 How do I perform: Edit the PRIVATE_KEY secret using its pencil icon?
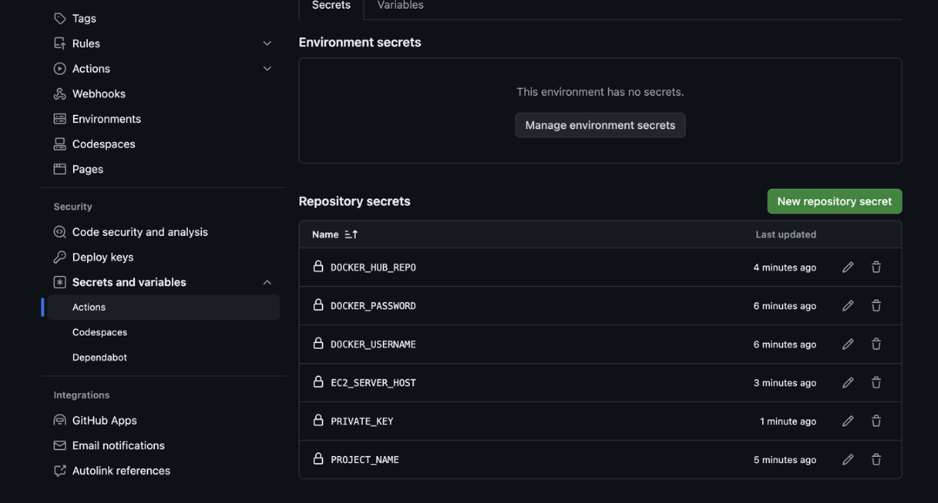(x=848, y=421)
